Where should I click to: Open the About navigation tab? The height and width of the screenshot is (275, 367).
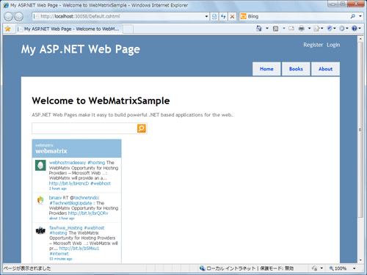[x=325, y=69]
